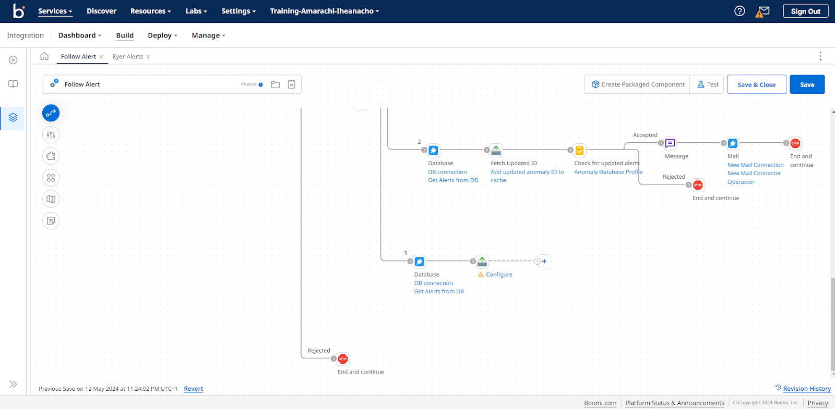The height and width of the screenshot is (409, 835).
Task: Open the folder icon beside Follow Alert
Action: coord(276,84)
